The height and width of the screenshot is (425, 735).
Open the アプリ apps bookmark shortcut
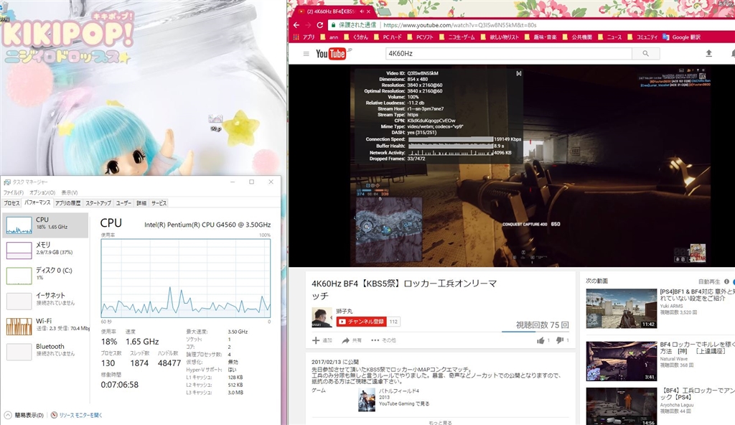[x=304, y=37]
